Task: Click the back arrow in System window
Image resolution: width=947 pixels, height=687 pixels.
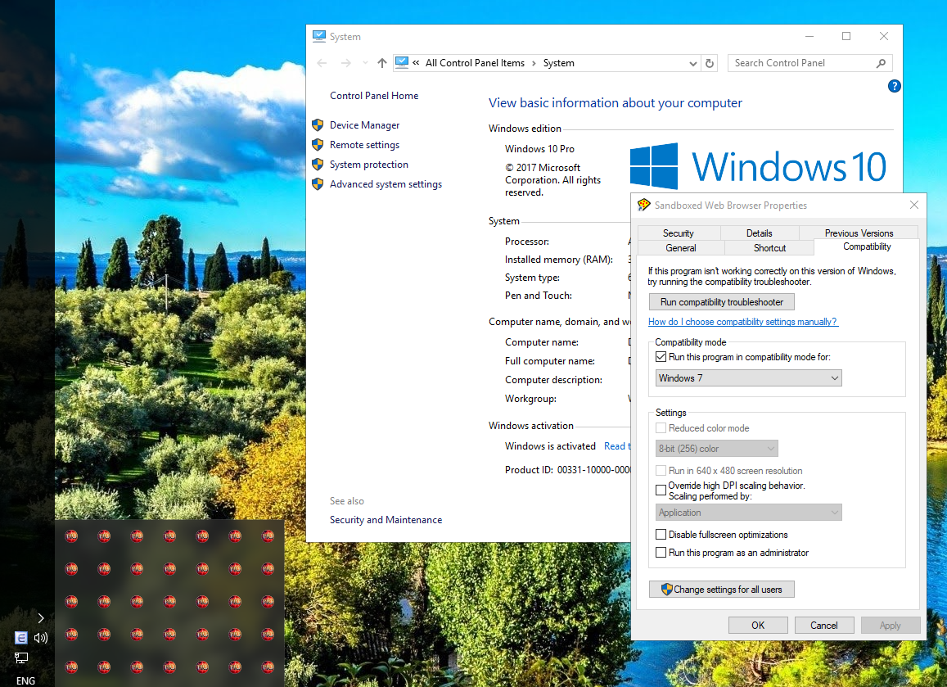Action: (x=322, y=63)
